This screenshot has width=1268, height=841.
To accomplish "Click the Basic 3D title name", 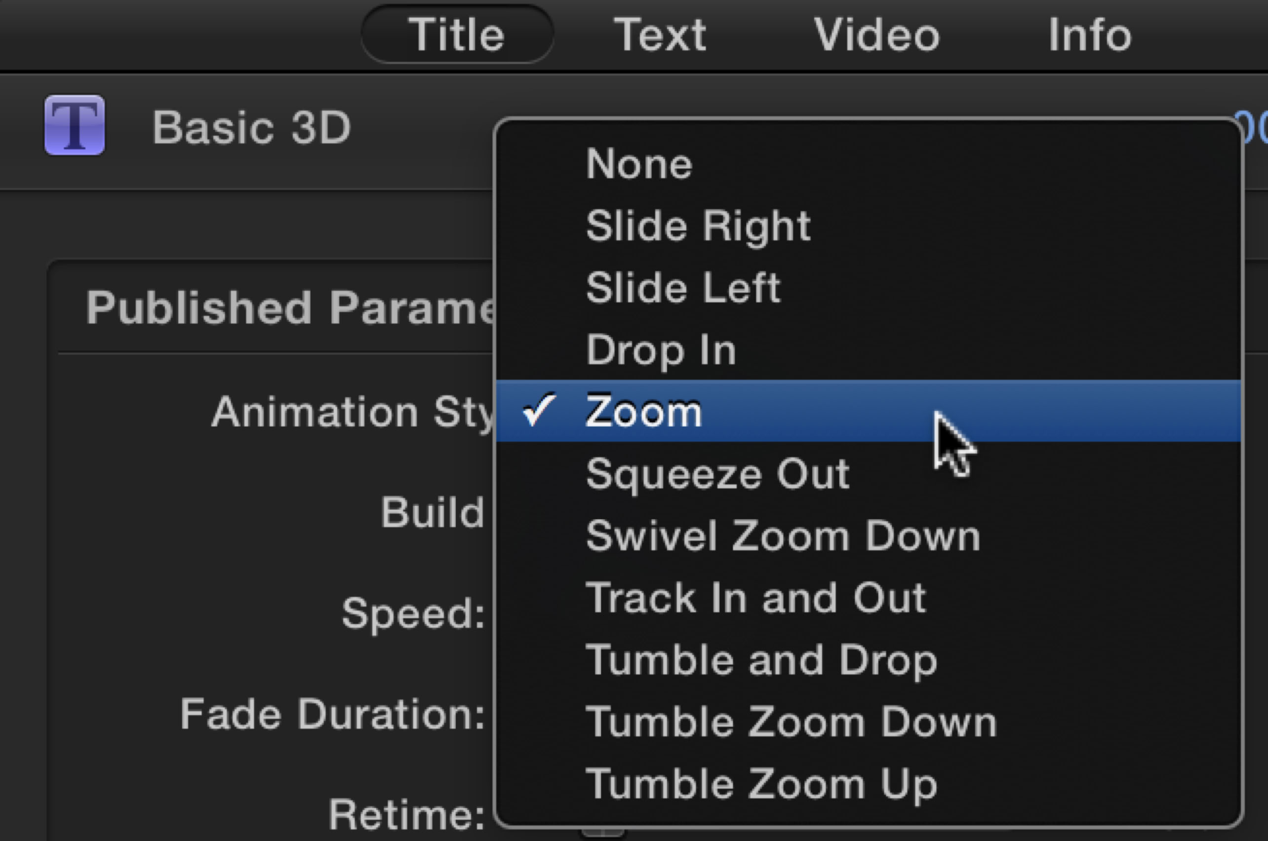I will coord(251,128).
